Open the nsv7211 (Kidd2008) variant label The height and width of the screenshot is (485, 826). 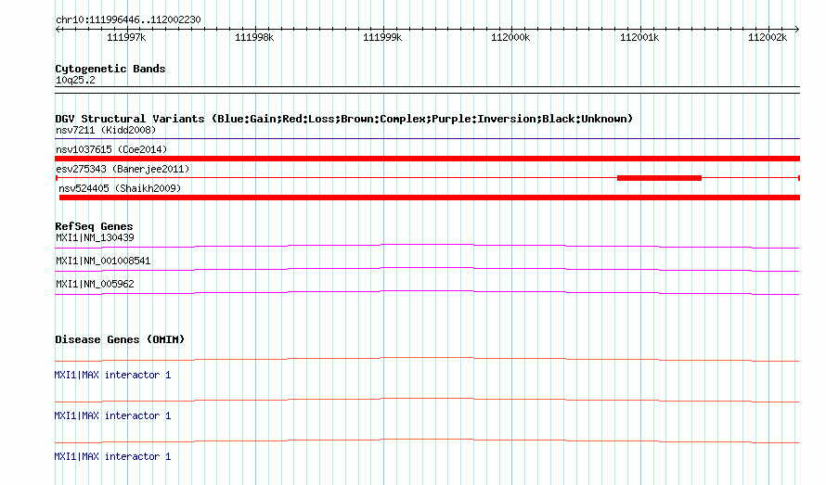pos(106,130)
